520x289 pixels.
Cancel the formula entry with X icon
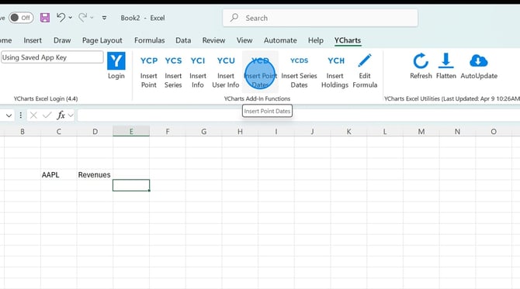pyautogui.click(x=33, y=115)
